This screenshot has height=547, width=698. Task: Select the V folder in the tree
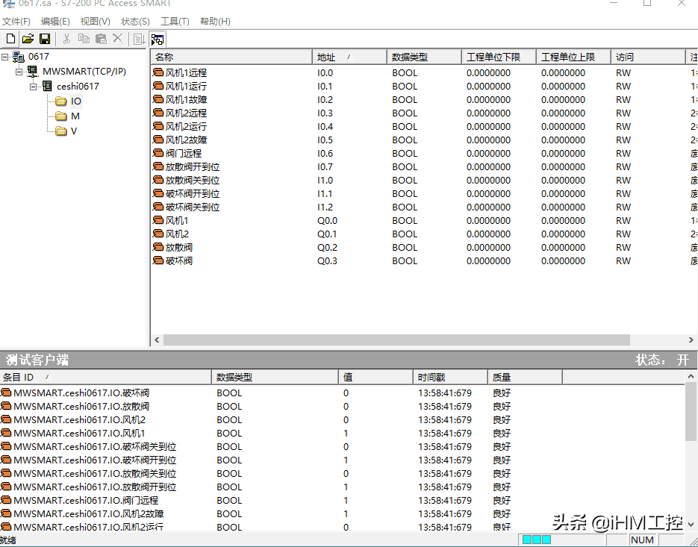click(x=73, y=131)
